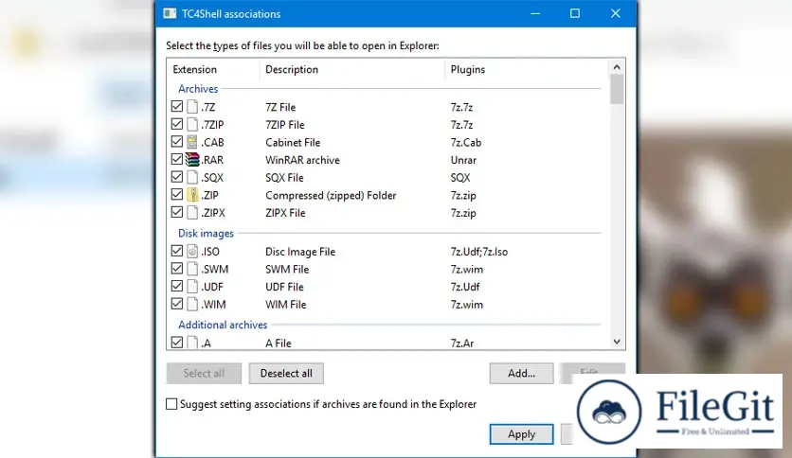Click the TC4Shell title bar app icon
Viewport: 792px width, 458px height.
click(x=170, y=13)
